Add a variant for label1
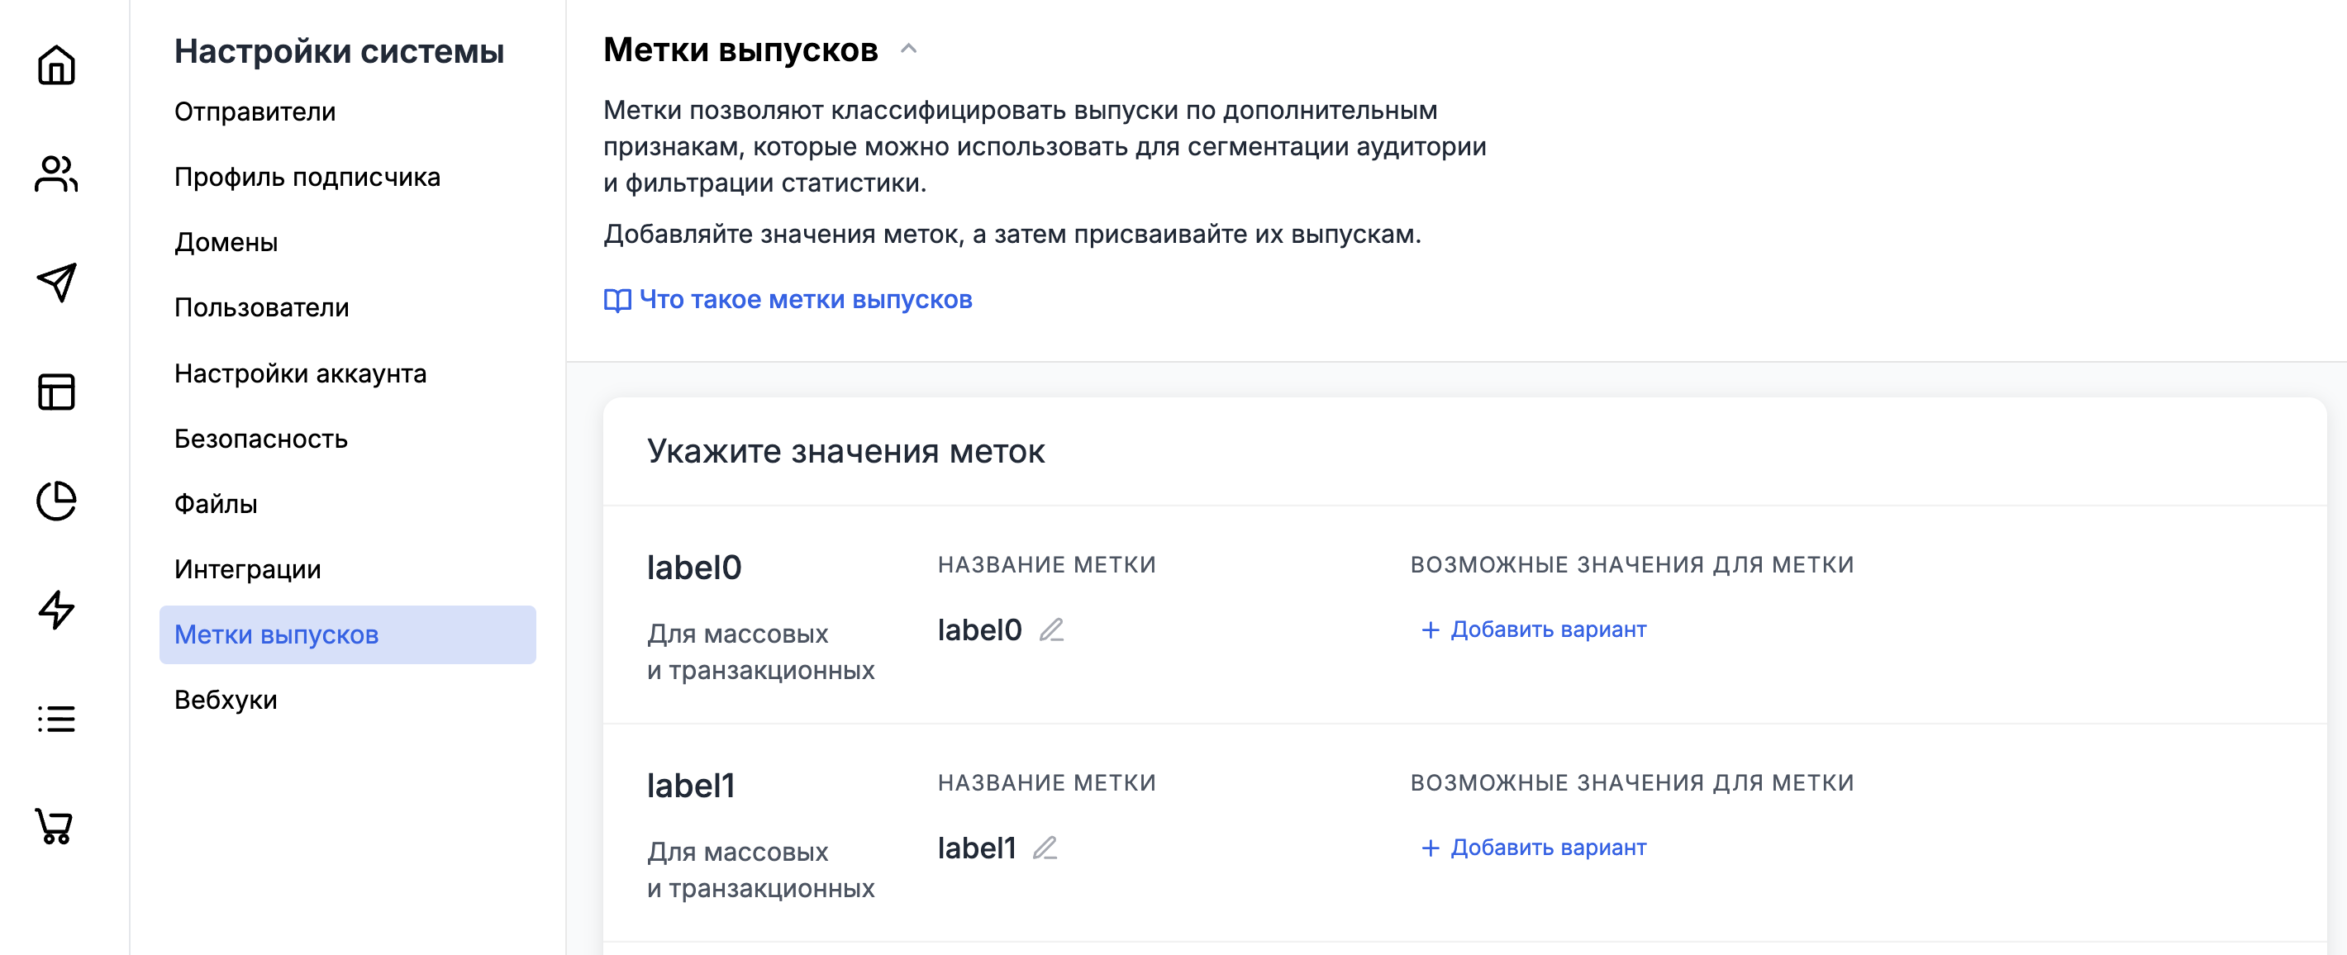 [1533, 848]
